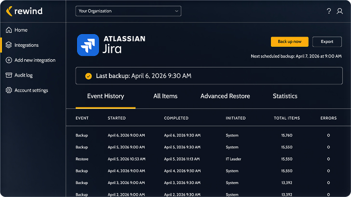This screenshot has width=351, height=197.
Task: Click the Back up now button
Action: pos(290,41)
